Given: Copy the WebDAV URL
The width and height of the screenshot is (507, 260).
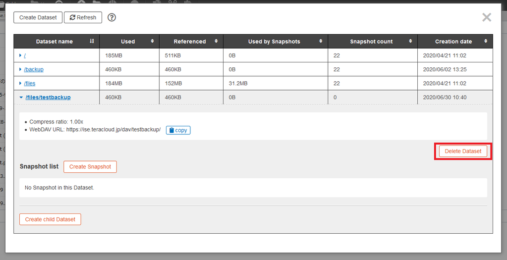Looking at the screenshot, I should [x=178, y=130].
